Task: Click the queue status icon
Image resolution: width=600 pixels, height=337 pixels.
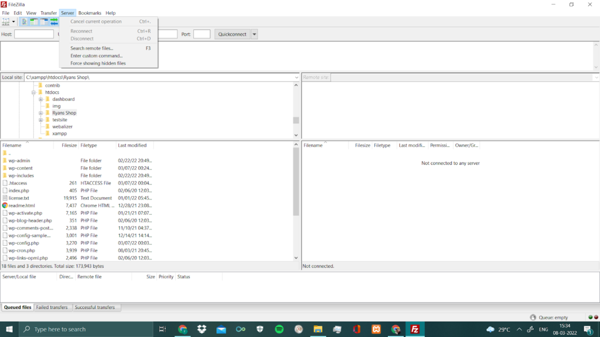Action: [533, 318]
